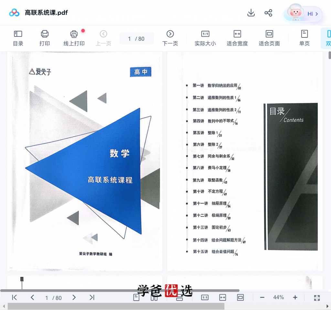
Task: Share the document
Action: 268,13
